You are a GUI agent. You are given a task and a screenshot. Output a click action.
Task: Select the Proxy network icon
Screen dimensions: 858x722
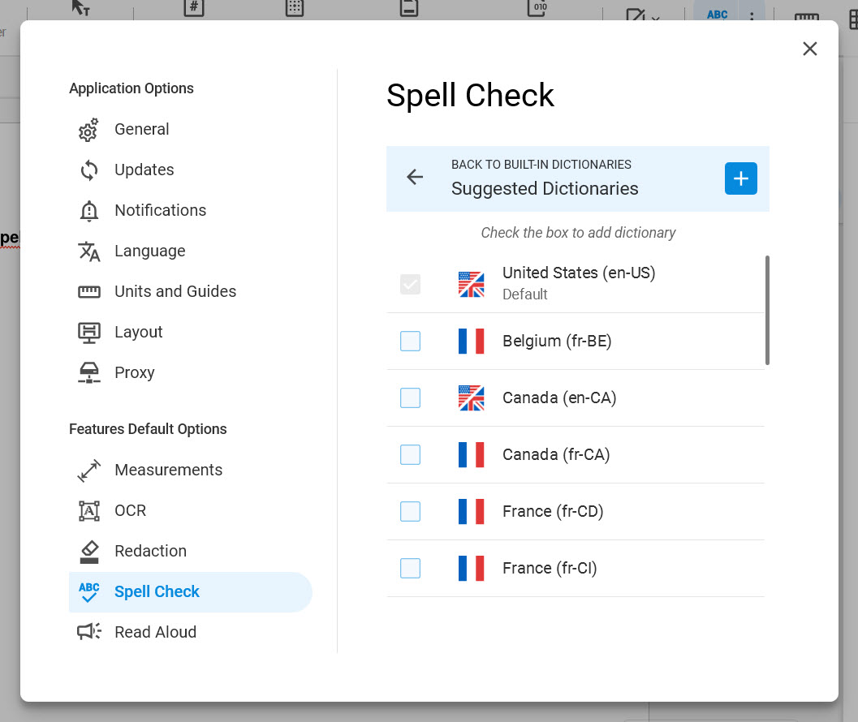coord(88,373)
